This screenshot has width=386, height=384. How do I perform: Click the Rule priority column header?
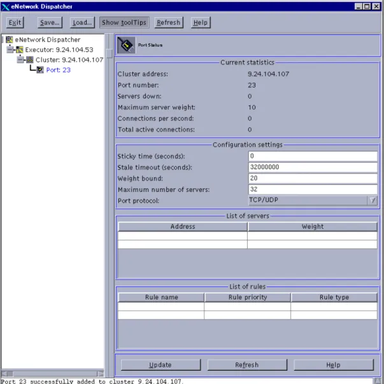[x=248, y=298]
